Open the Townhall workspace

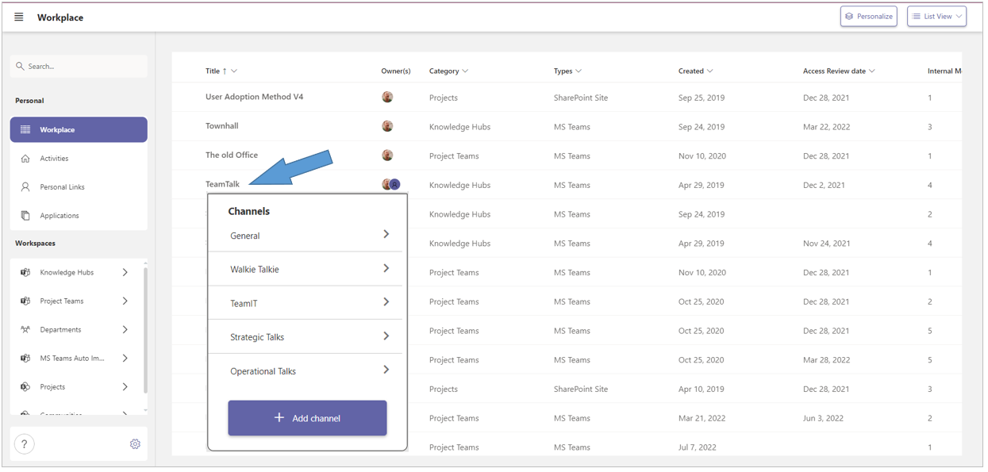click(x=222, y=126)
